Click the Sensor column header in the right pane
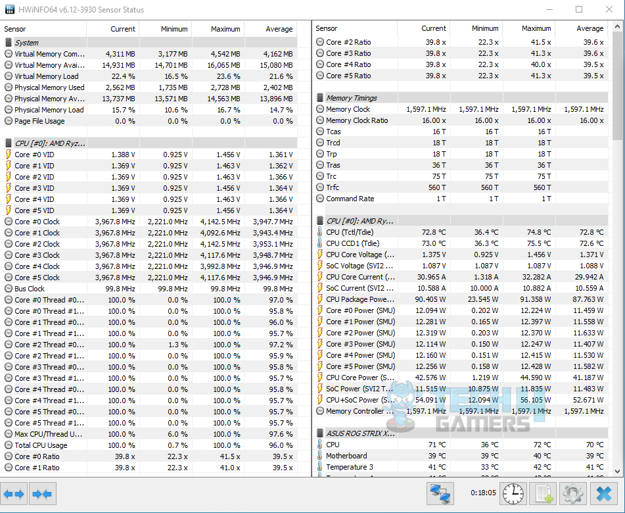 (354, 28)
